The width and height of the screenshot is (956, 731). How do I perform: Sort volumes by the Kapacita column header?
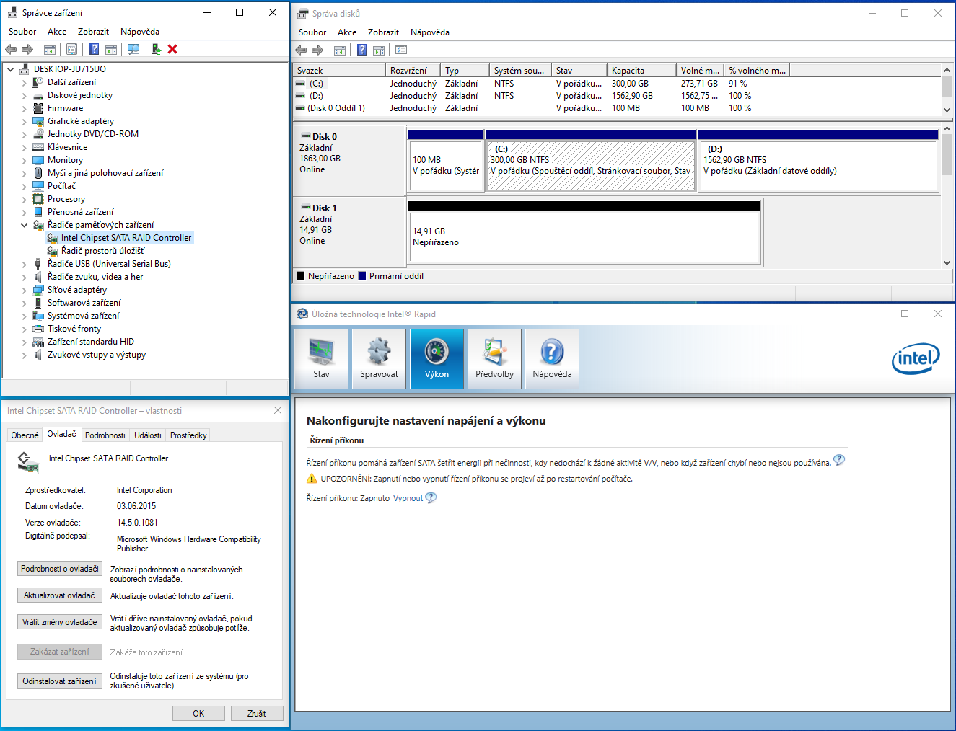point(641,71)
